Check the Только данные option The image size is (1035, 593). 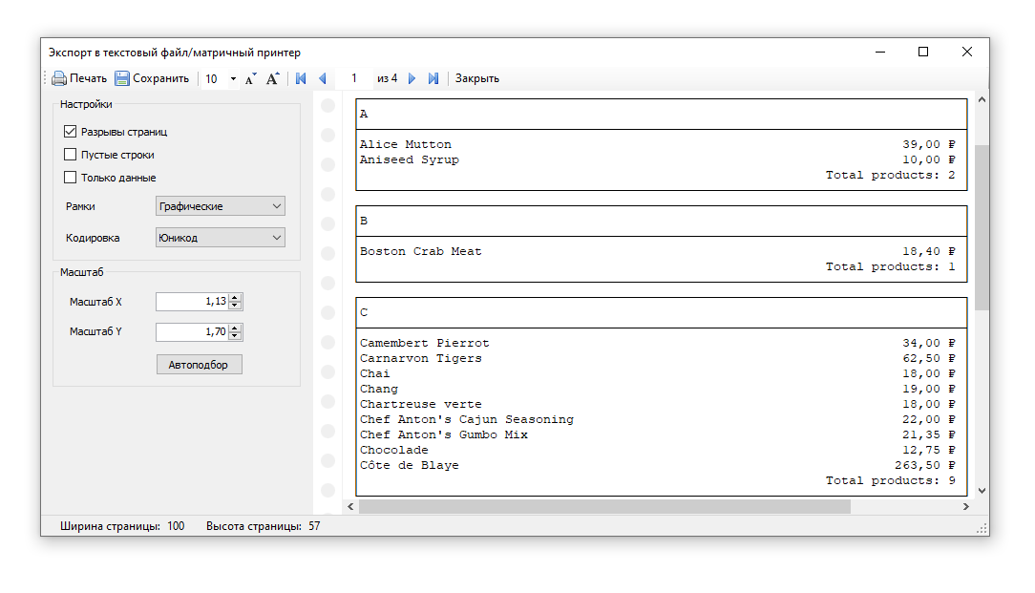pos(70,177)
